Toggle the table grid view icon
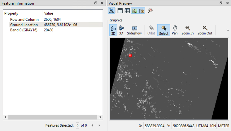The image size is (231, 131). click(127, 11)
